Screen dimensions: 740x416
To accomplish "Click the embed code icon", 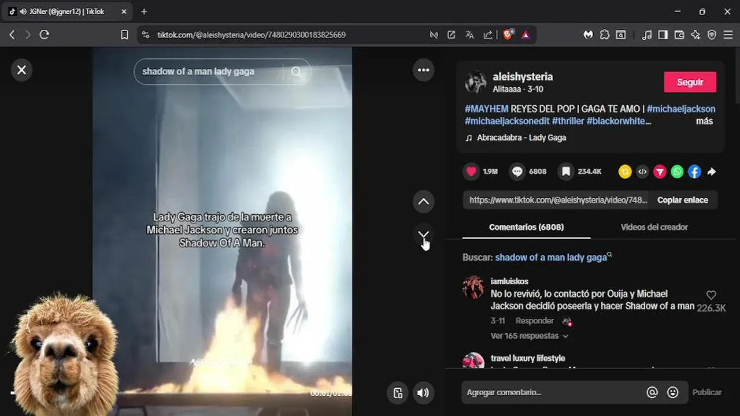I will click(642, 172).
